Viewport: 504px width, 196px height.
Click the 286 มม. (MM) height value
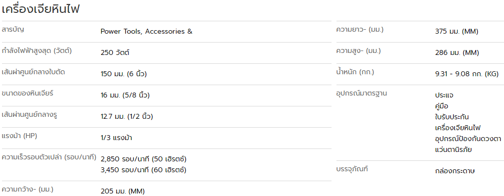point(457,53)
